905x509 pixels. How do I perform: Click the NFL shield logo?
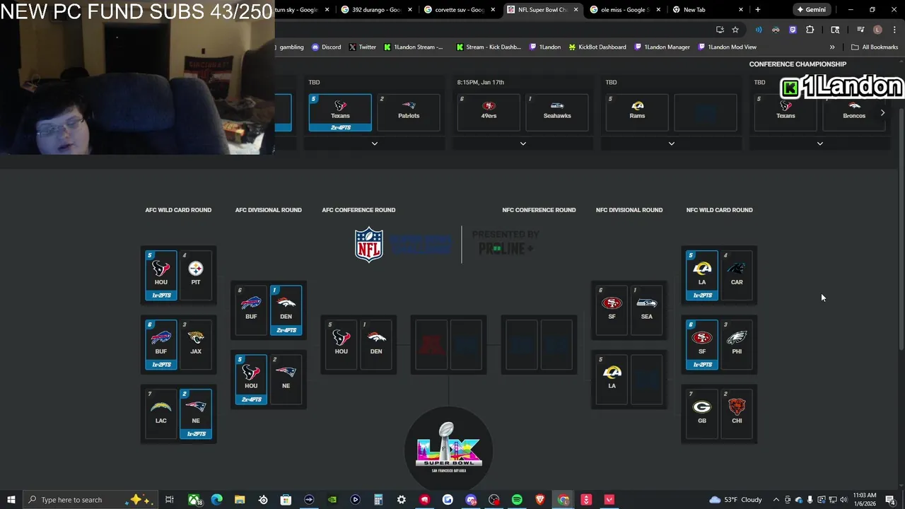click(369, 245)
